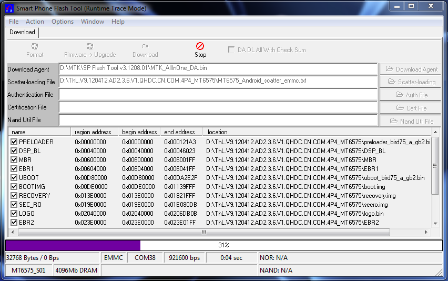Open the Action menu
The width and height of the screenshot is (448, 281).
[35, 22]
